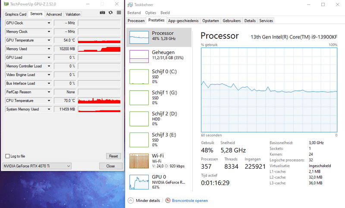Switch to the Processen tab
The height and width of the screenshot is (208, 345).
tap(136, 21)
